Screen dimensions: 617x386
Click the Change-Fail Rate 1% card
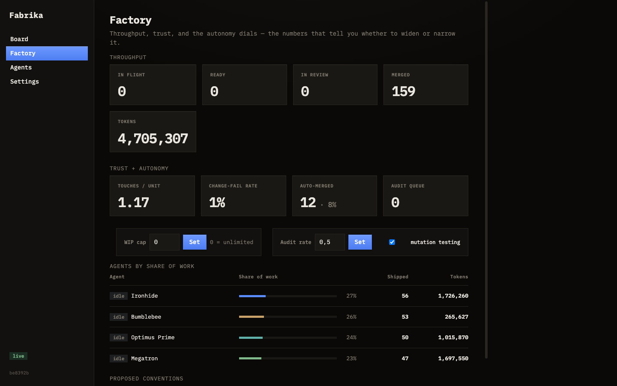(x=243, y=196)
